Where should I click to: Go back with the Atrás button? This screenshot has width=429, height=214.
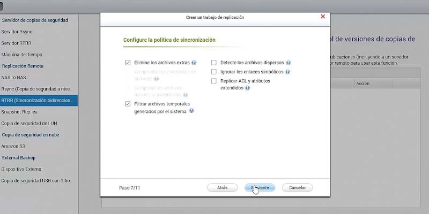(222, 188)
